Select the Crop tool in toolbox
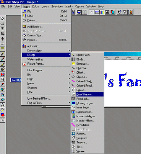 click(x=2, y=34)
